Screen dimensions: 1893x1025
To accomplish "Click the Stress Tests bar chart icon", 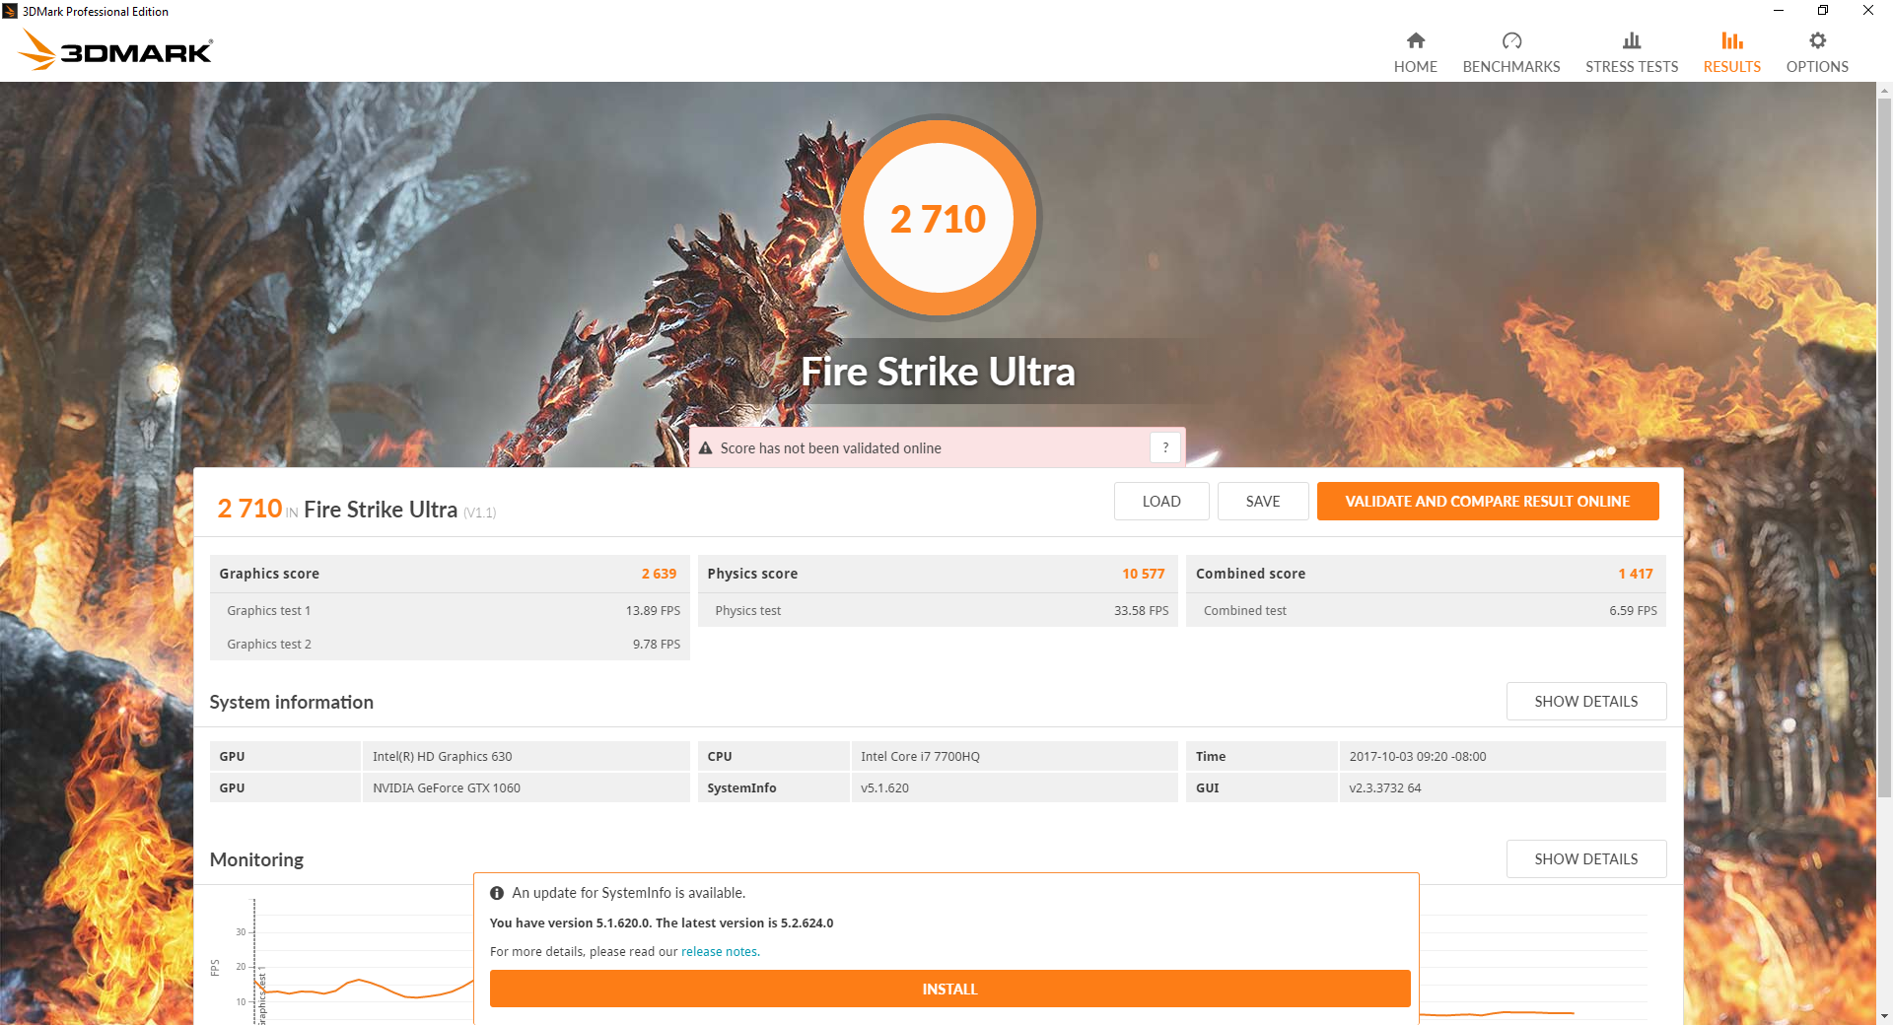I will (1632, 40).
